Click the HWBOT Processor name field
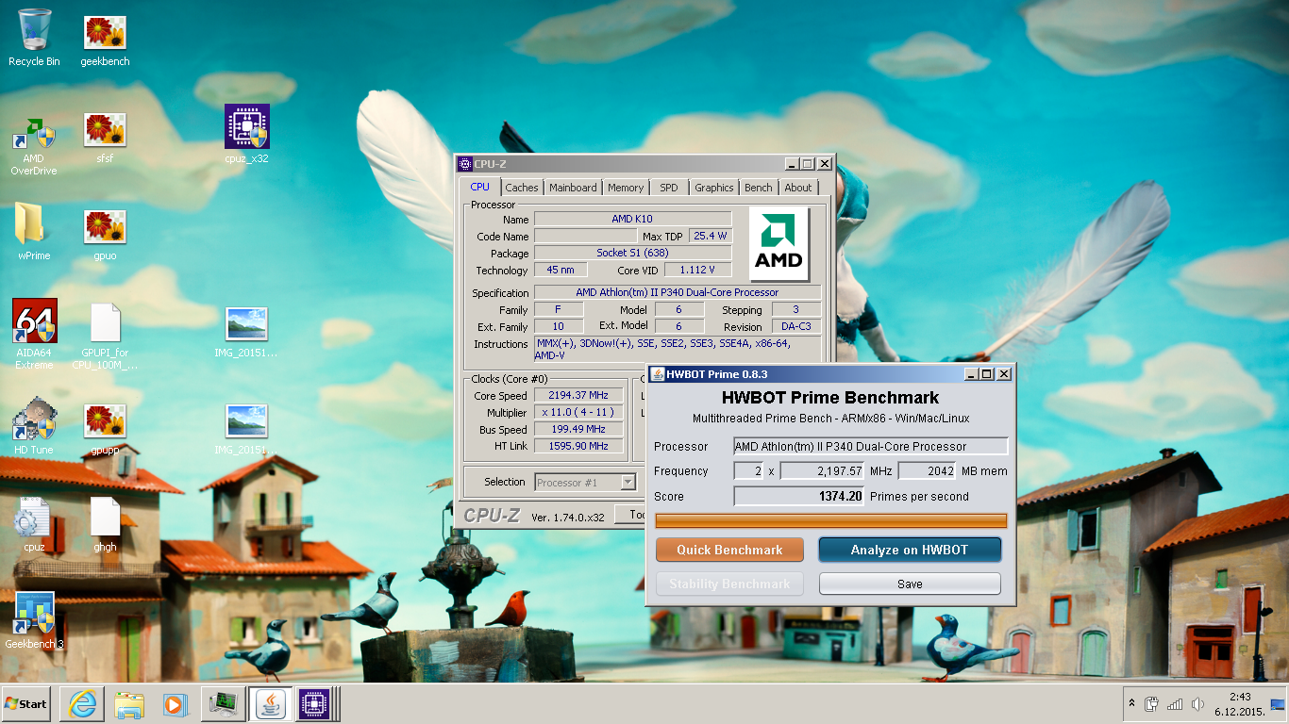 tap(871, 446)
